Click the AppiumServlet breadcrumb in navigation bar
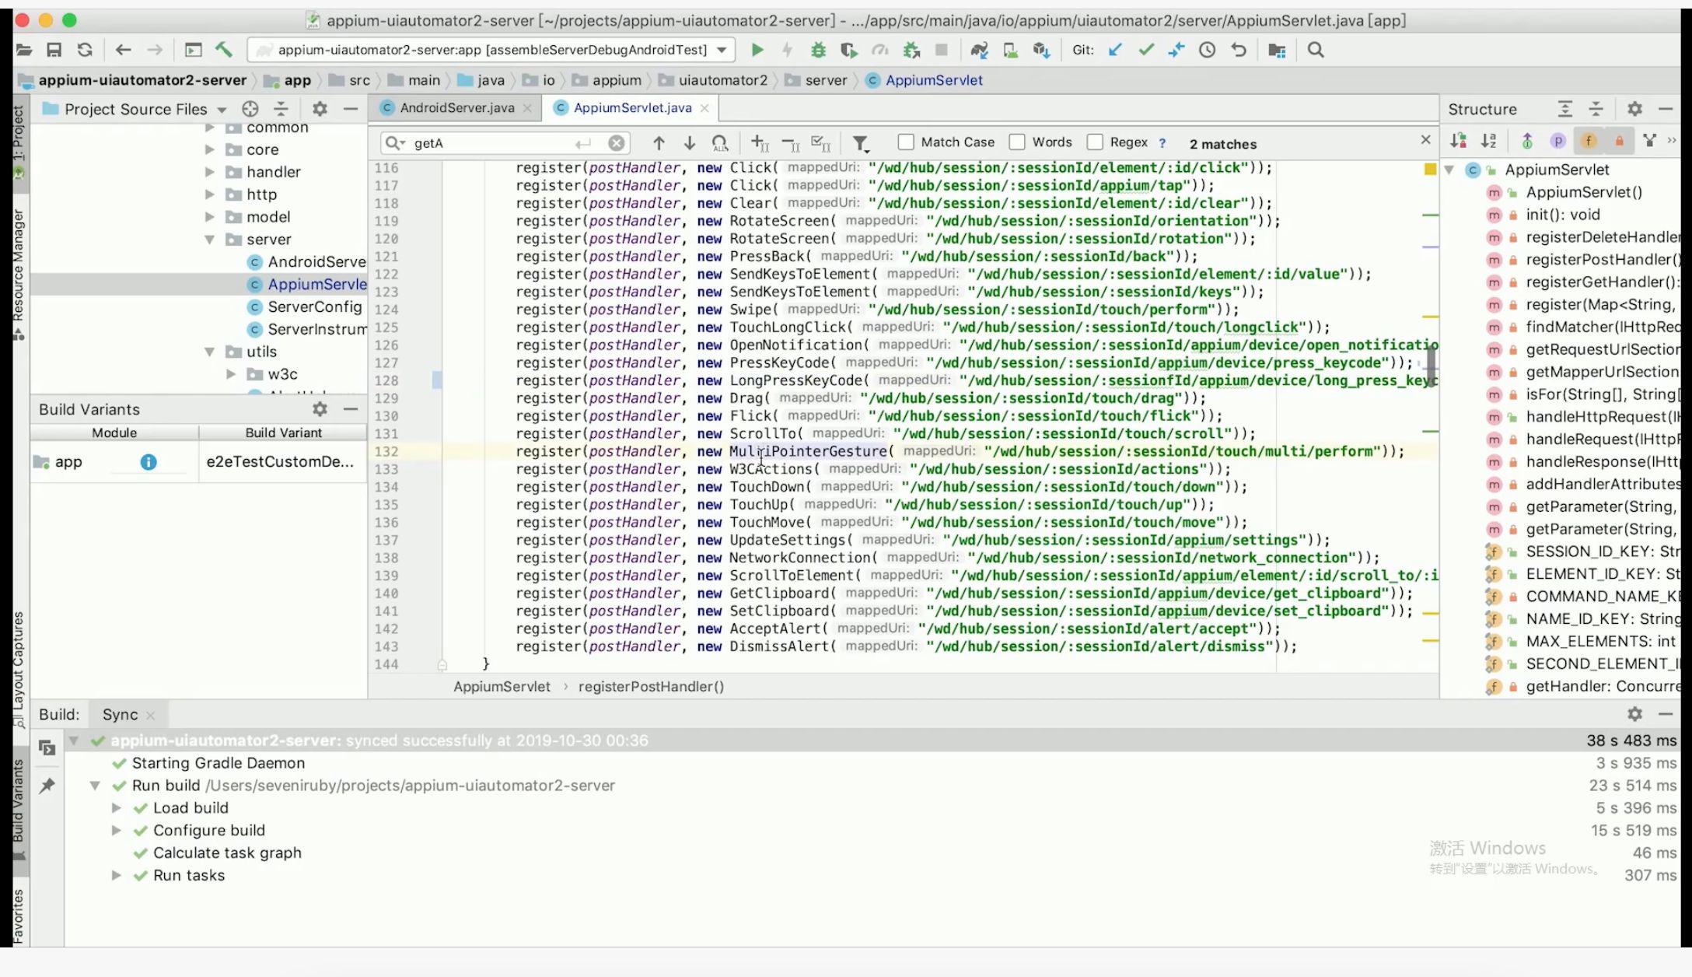Image resolution: width=1692 pixels, height=977 pixels. [933, 80]
